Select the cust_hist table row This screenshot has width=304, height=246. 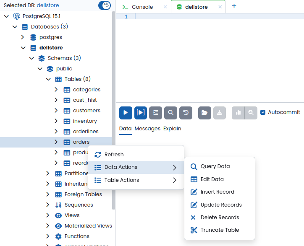pyautogui.click(x=56, y=100)
